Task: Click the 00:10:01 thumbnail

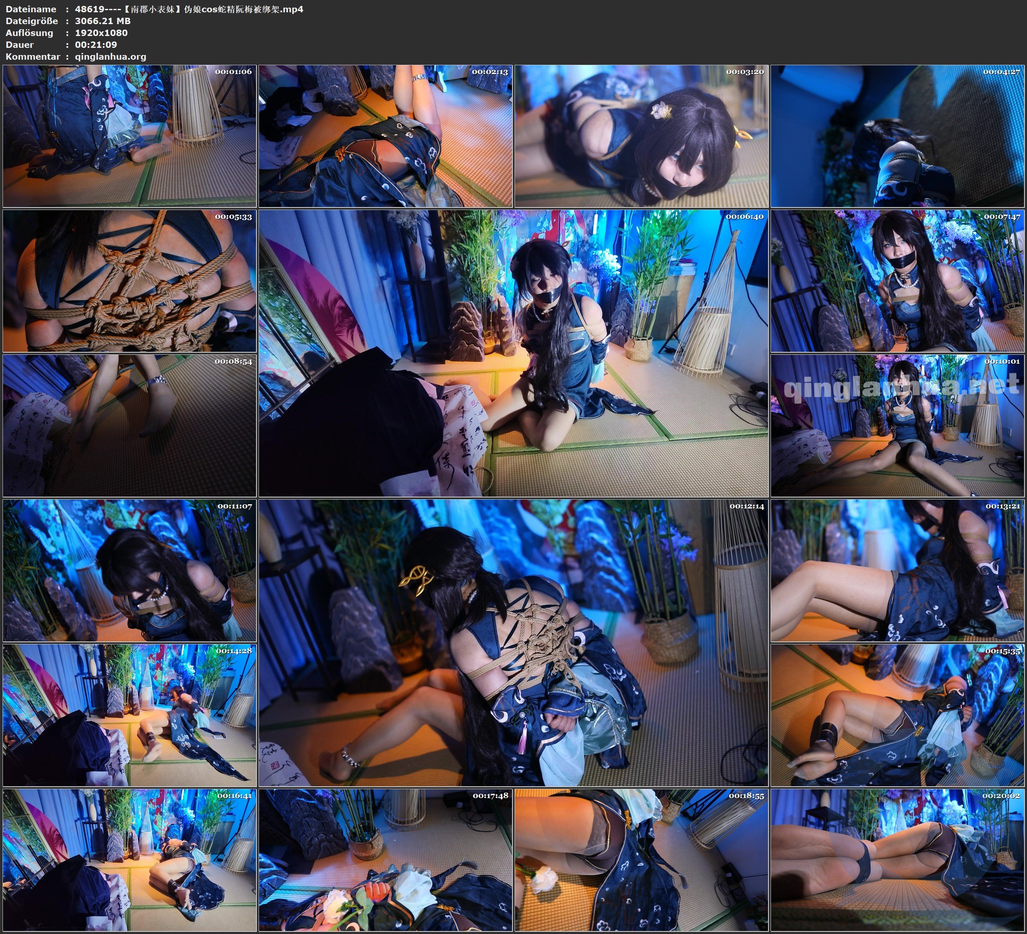Action: click(898, 426)
